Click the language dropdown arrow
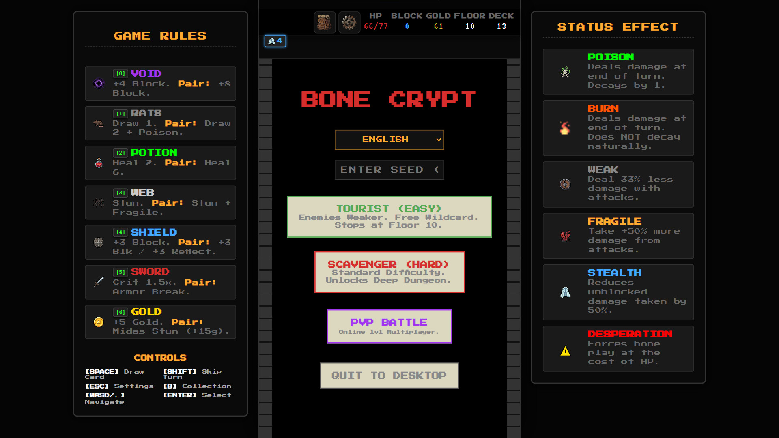Viewport: 779px width, 438px height. 438,140
